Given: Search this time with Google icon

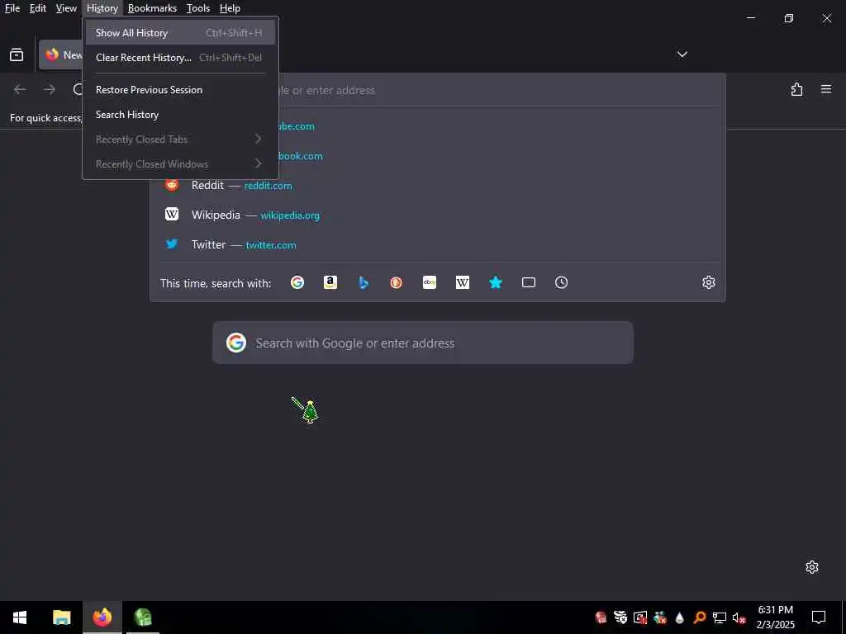Looking at the screenshot, I should (297, 282).
